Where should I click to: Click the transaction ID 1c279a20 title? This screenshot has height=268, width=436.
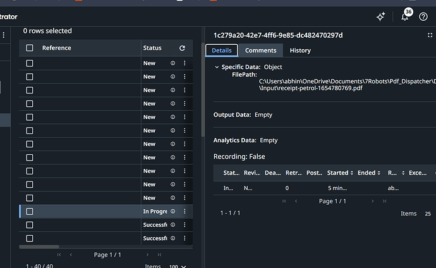278,35
